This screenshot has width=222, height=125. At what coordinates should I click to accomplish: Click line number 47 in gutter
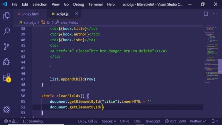click(x=23, y=79)
